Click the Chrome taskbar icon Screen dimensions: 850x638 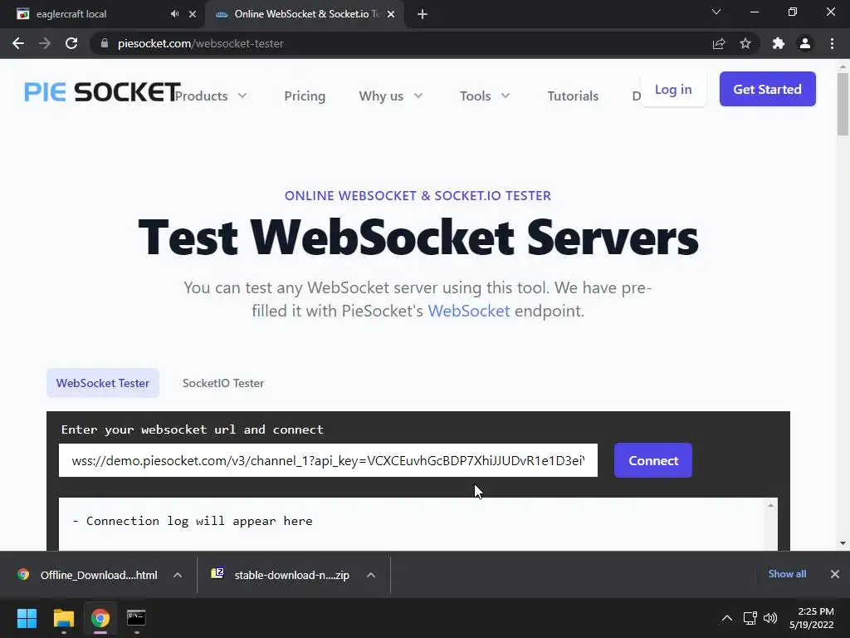coord(100,618)
